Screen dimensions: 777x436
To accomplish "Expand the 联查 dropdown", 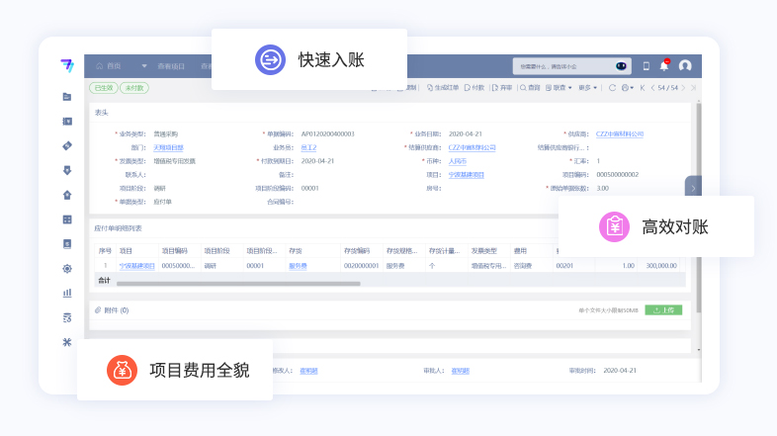I will tap(562, 88).
